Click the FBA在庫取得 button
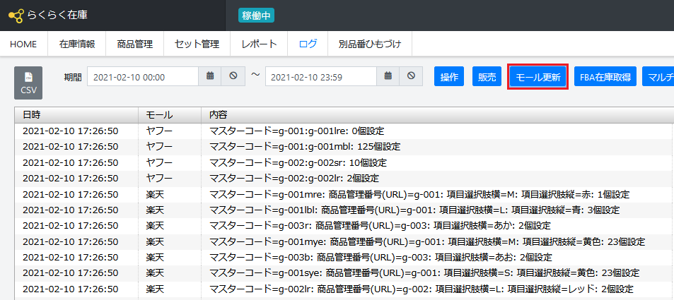The width and height of the screenshot is (674, 300). pos(605,76)
